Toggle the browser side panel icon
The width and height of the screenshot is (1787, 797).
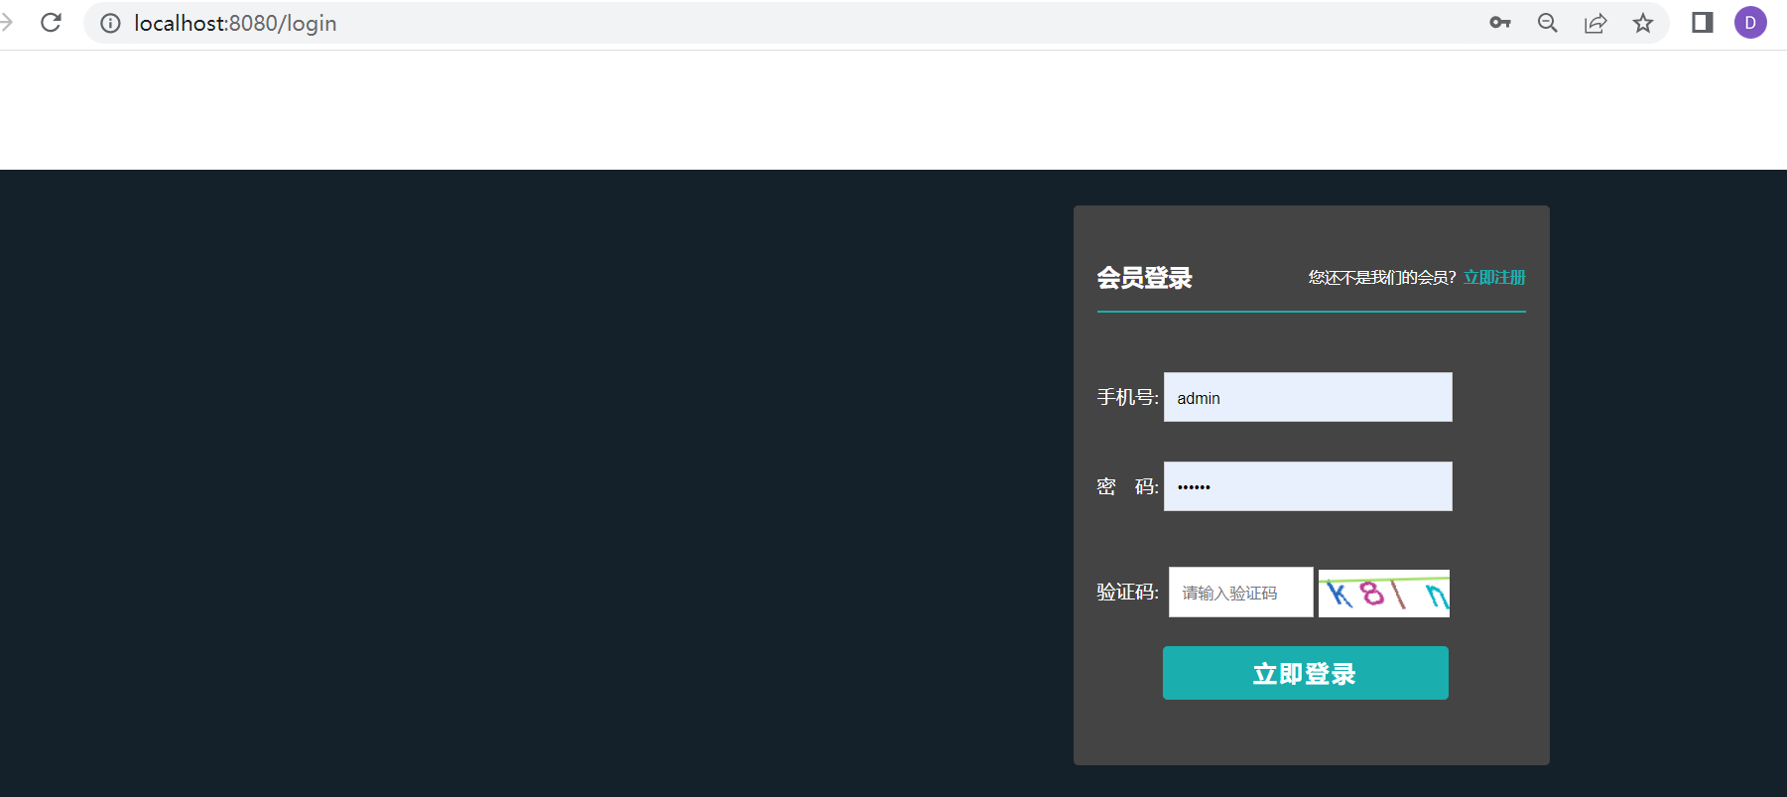tap(1703, 23)
